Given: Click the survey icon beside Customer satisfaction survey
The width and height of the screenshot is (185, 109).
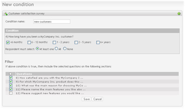Looking at the screenshot, I should point(6,14).
